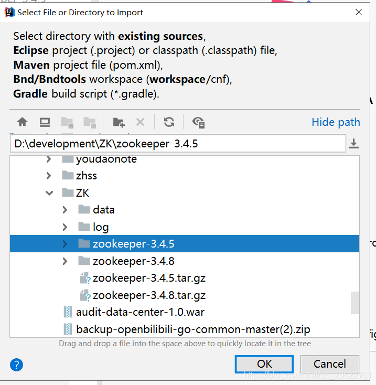Expand the zookeeper-3.4.8 folder
Screen dimensions: 376x385
pyautogui.click(x=65, y=261)
